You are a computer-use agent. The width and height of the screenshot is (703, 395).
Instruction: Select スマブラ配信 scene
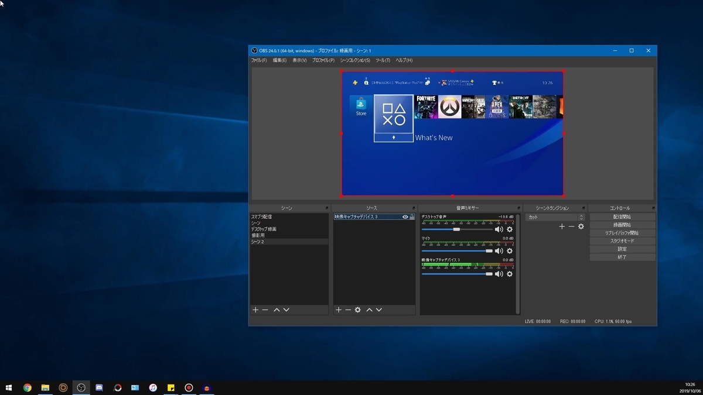coord(289,217)
